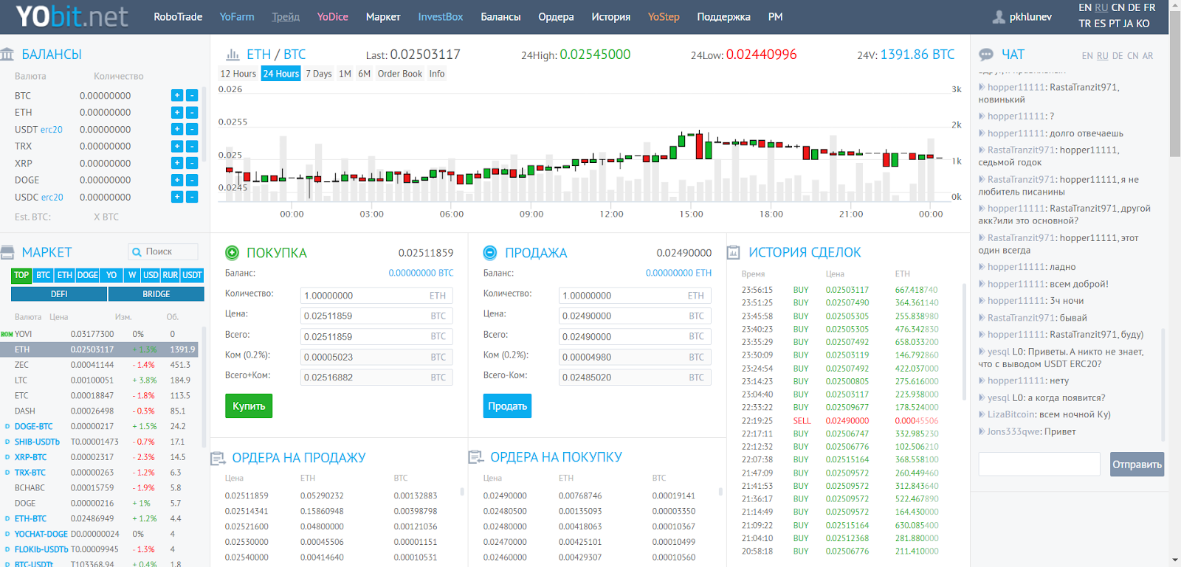The width and height of the screenshot is (1181, 567).
Task: Click the plus icon for DOGE balance
Action: pos(177,180)
